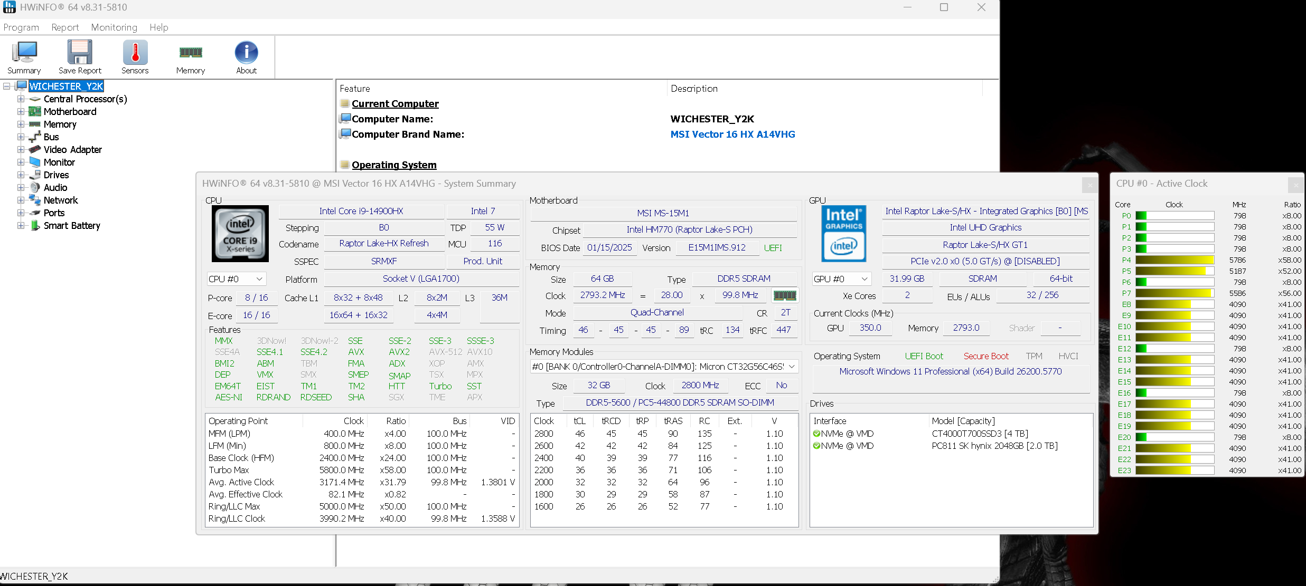Click the Intel Core i9 CPU logo
This screenshot has width=1306, height=586.
[240, 234]
